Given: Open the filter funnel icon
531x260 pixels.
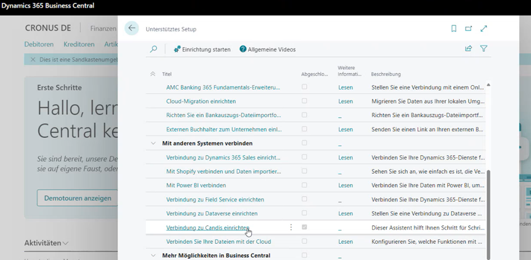Looking at the screenshot, I should click(484, 49).
